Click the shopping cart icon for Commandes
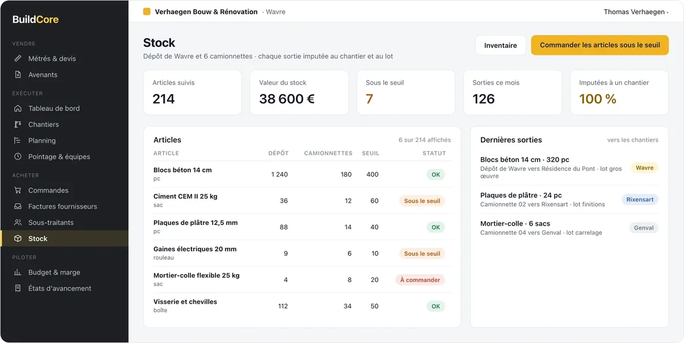The image size is (684, 343). (18, 190)
